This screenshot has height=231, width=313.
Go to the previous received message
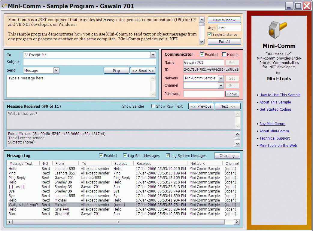click(x=201, y=106)
